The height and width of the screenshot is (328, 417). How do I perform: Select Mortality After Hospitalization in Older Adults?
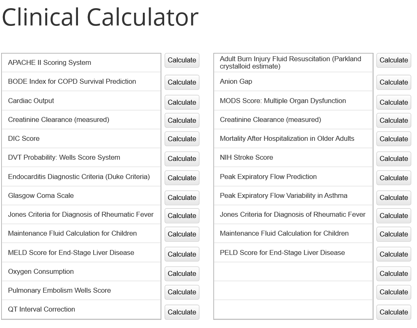[x=287, y=139]
